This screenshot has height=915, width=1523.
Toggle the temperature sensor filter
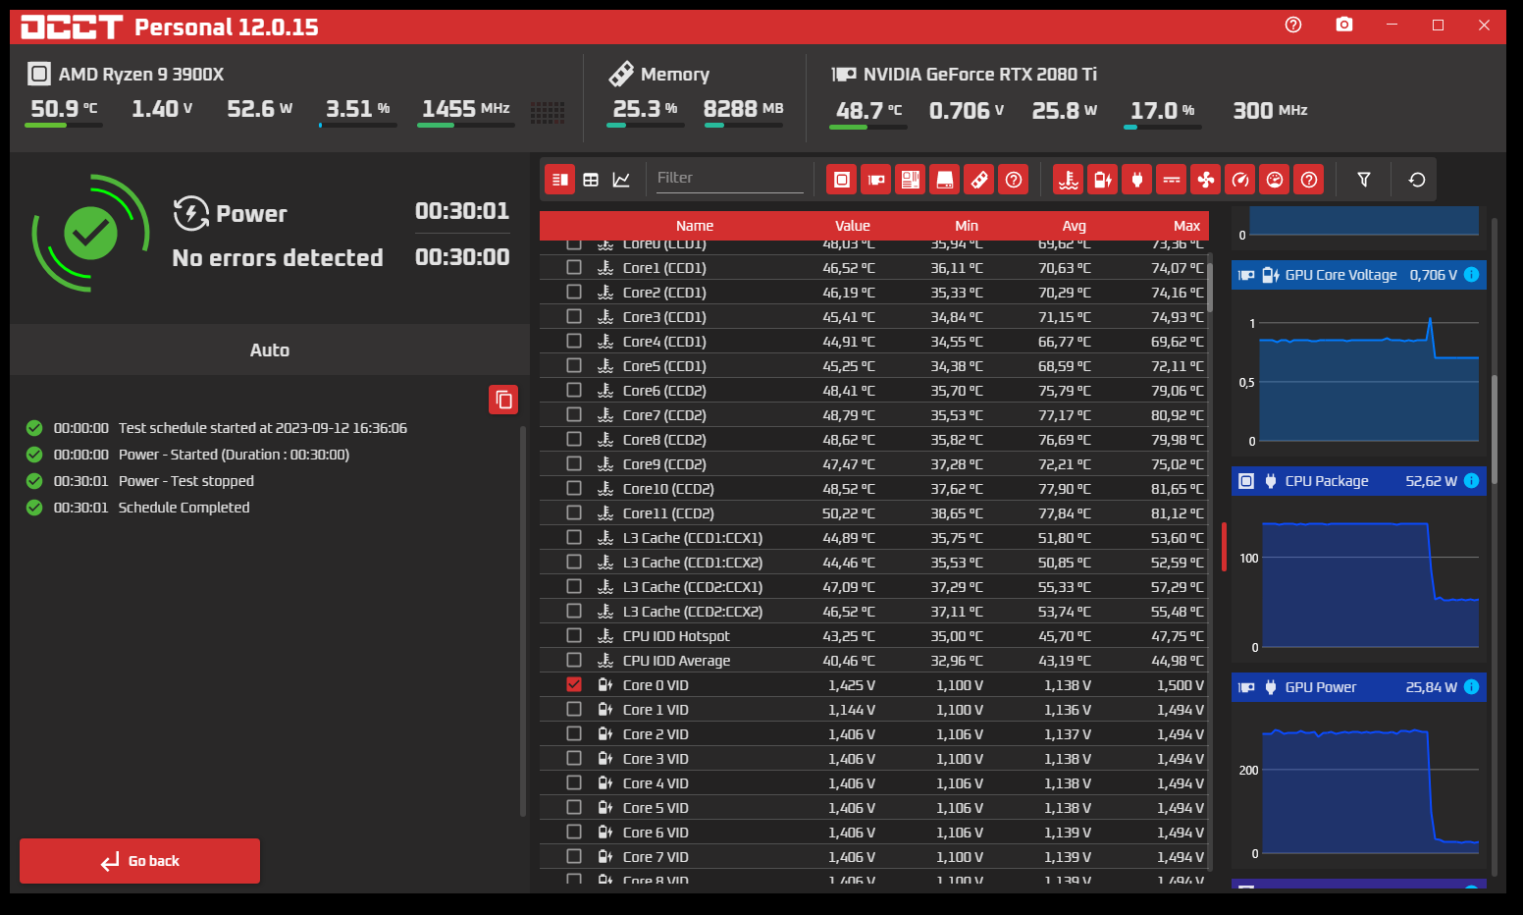[1069, 180]
